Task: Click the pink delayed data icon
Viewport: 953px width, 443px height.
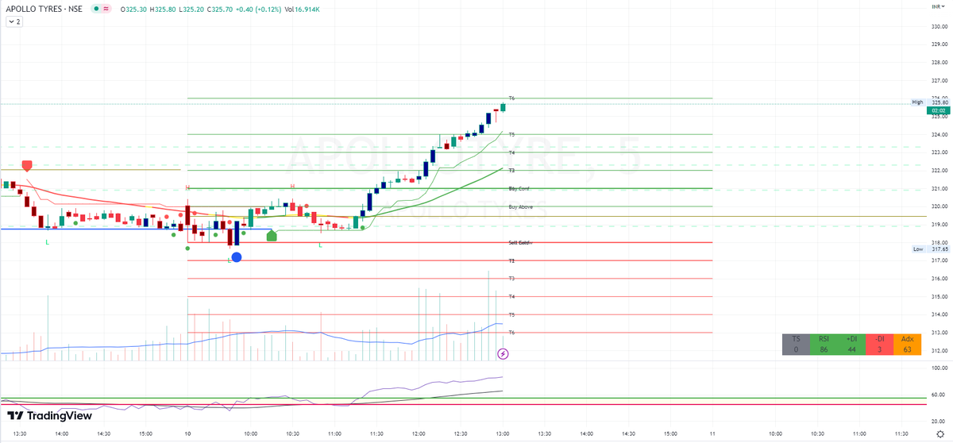Action: click(x=107, y=9)
